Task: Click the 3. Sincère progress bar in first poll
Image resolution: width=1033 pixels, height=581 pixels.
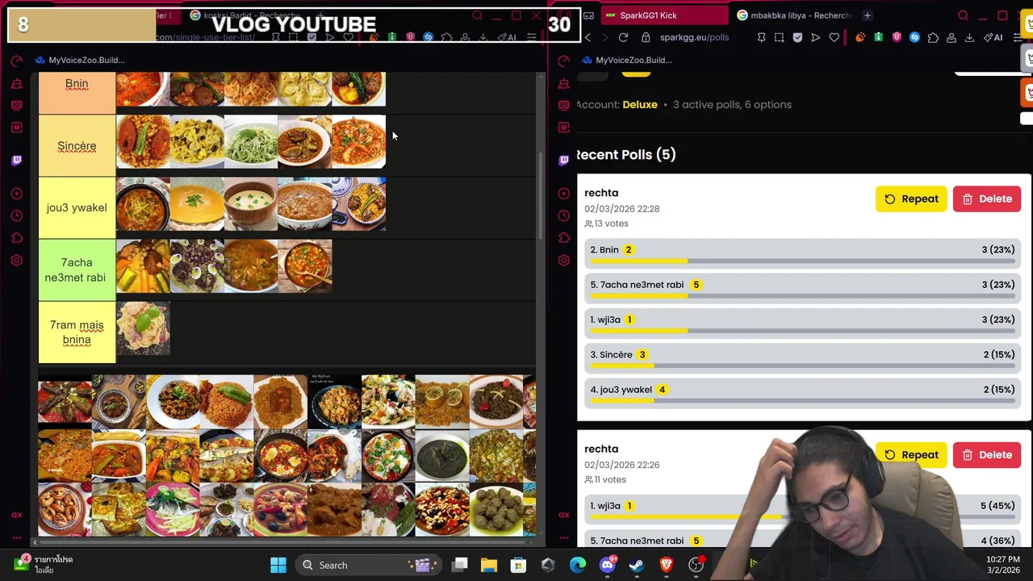Action: [x=802, y=366]
